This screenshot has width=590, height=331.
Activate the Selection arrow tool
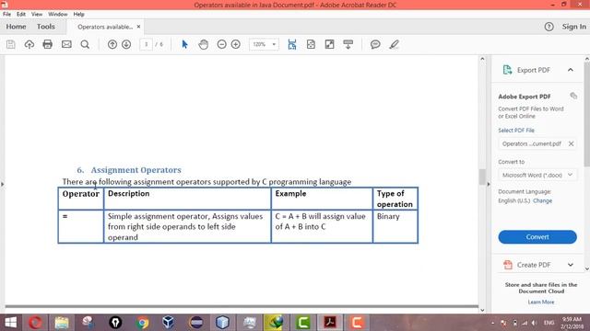pyautogui.click(x=184, y=44)
